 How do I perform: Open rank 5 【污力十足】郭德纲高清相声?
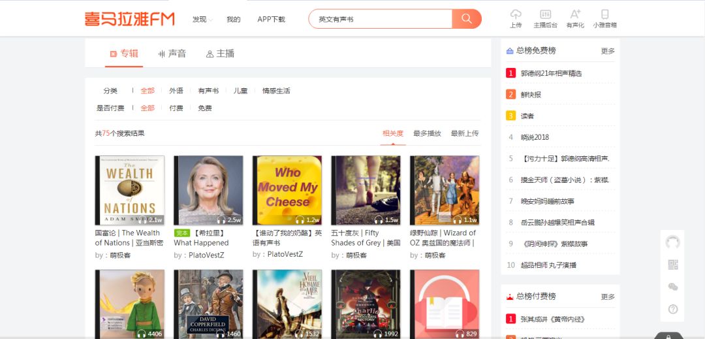(565, 159)
